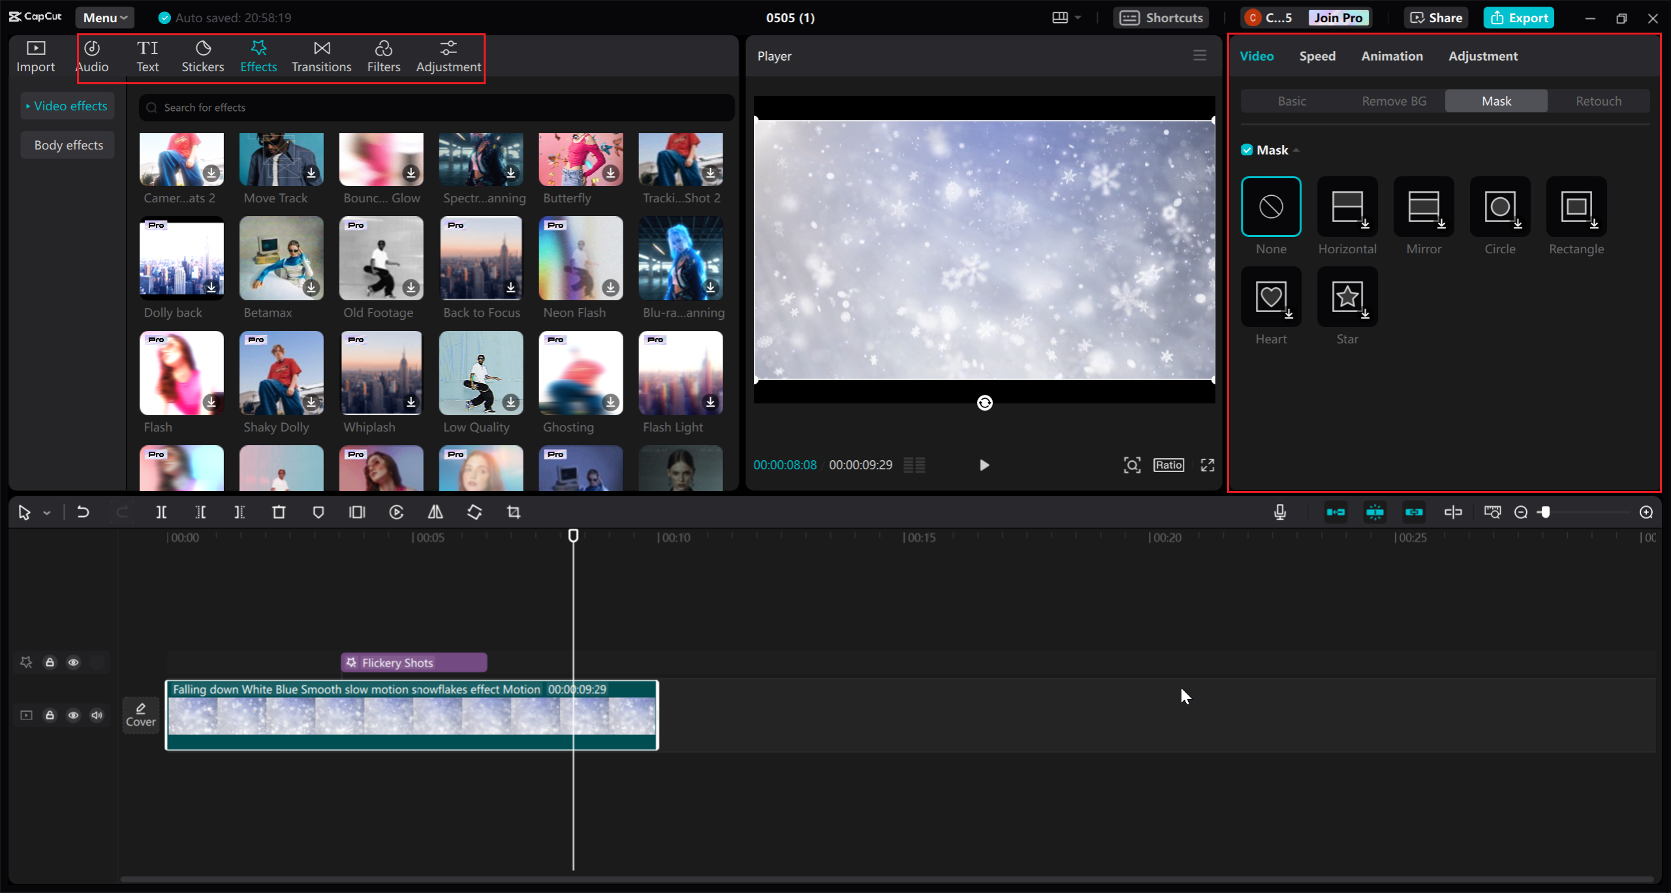Toggle visibility of the Flickery Shots track
Viewport: 1671px width, 893px height.
click(73, 662)
